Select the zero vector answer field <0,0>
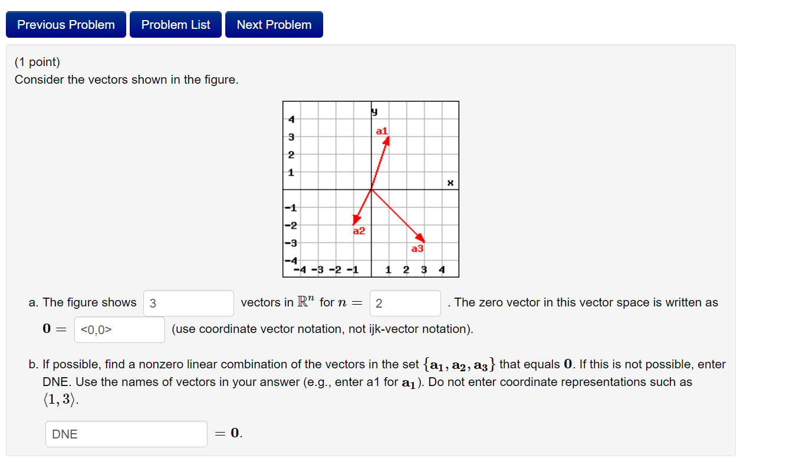789x475 pixels. click(119, 329)
